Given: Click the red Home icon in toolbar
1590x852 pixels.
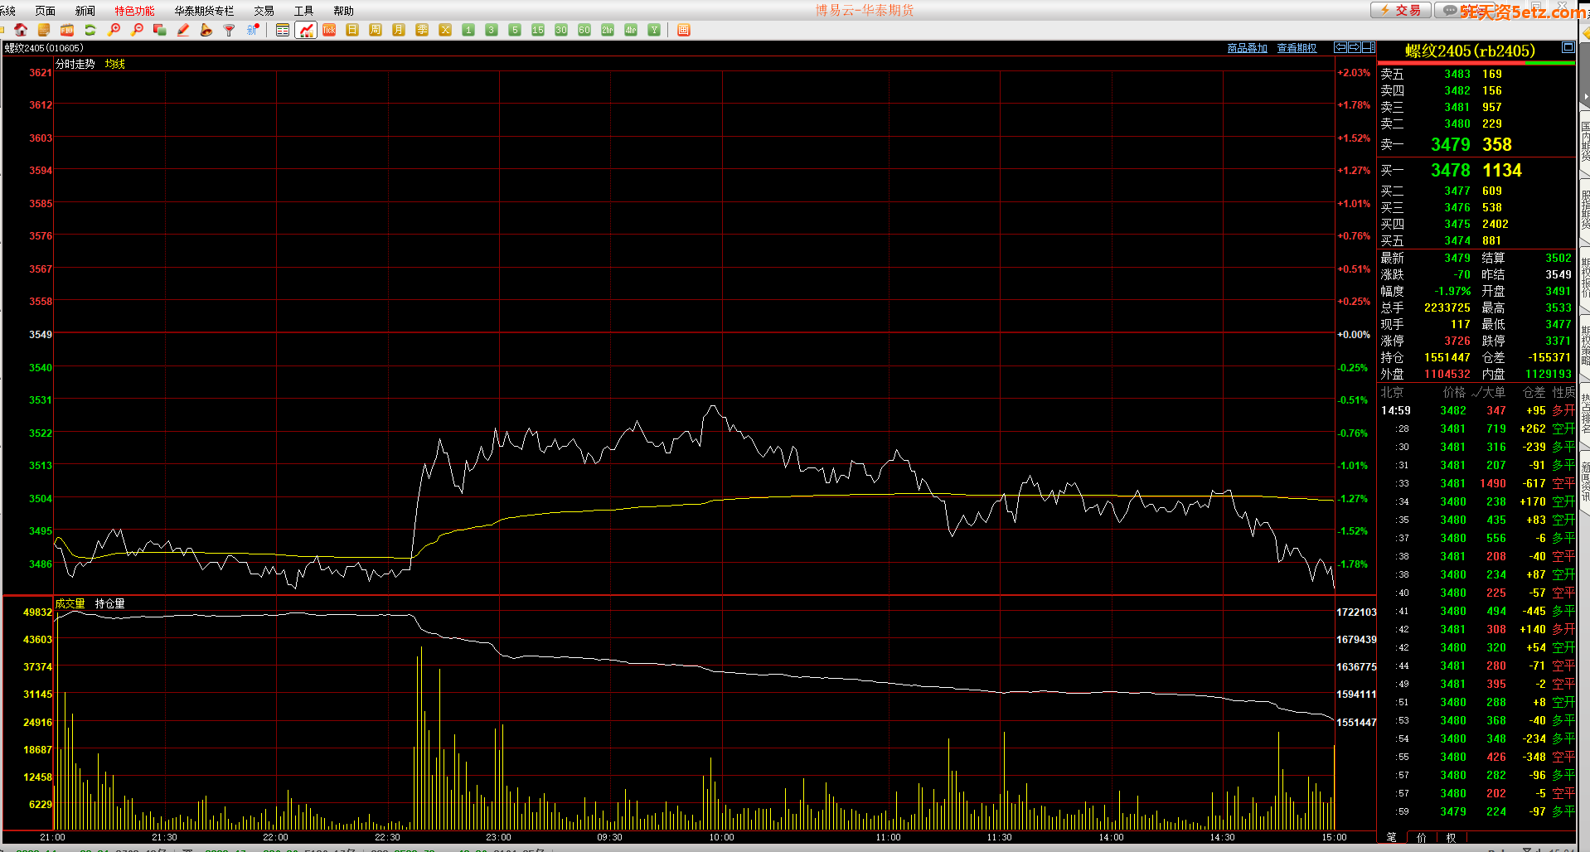Looking at the screenshot, I should (21, 30).
